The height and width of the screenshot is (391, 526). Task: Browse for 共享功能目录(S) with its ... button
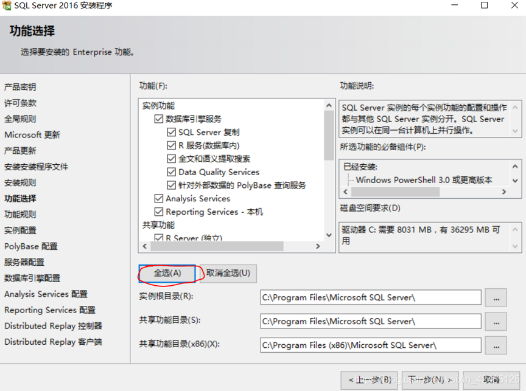coord(496,321)
